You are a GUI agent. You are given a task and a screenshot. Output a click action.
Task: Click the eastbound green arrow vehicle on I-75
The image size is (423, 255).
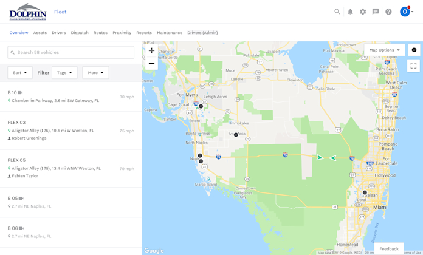[x=320, y=157]
